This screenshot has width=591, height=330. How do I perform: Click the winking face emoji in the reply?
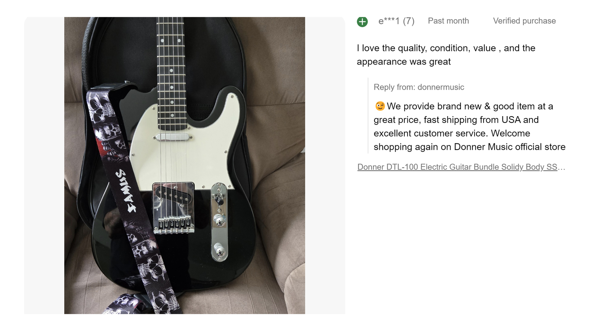click(379, 106)
